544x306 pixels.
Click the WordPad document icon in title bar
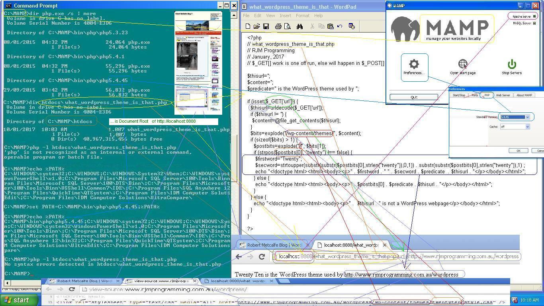pos(245,6)
